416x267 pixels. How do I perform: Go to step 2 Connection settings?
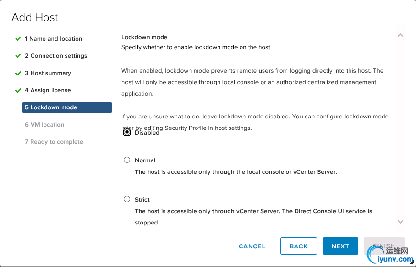[x=56, y=56]
